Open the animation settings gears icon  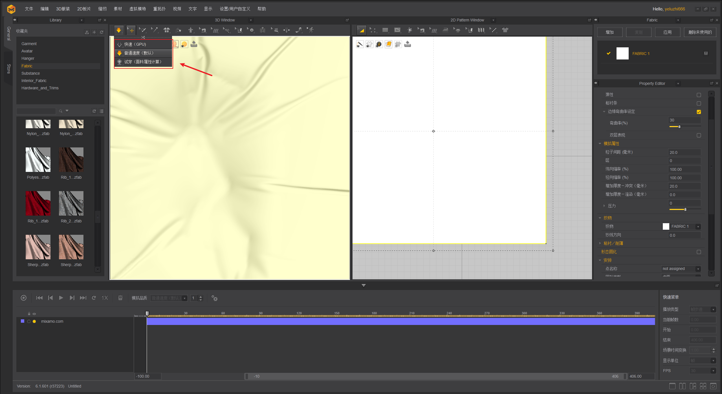214,298
